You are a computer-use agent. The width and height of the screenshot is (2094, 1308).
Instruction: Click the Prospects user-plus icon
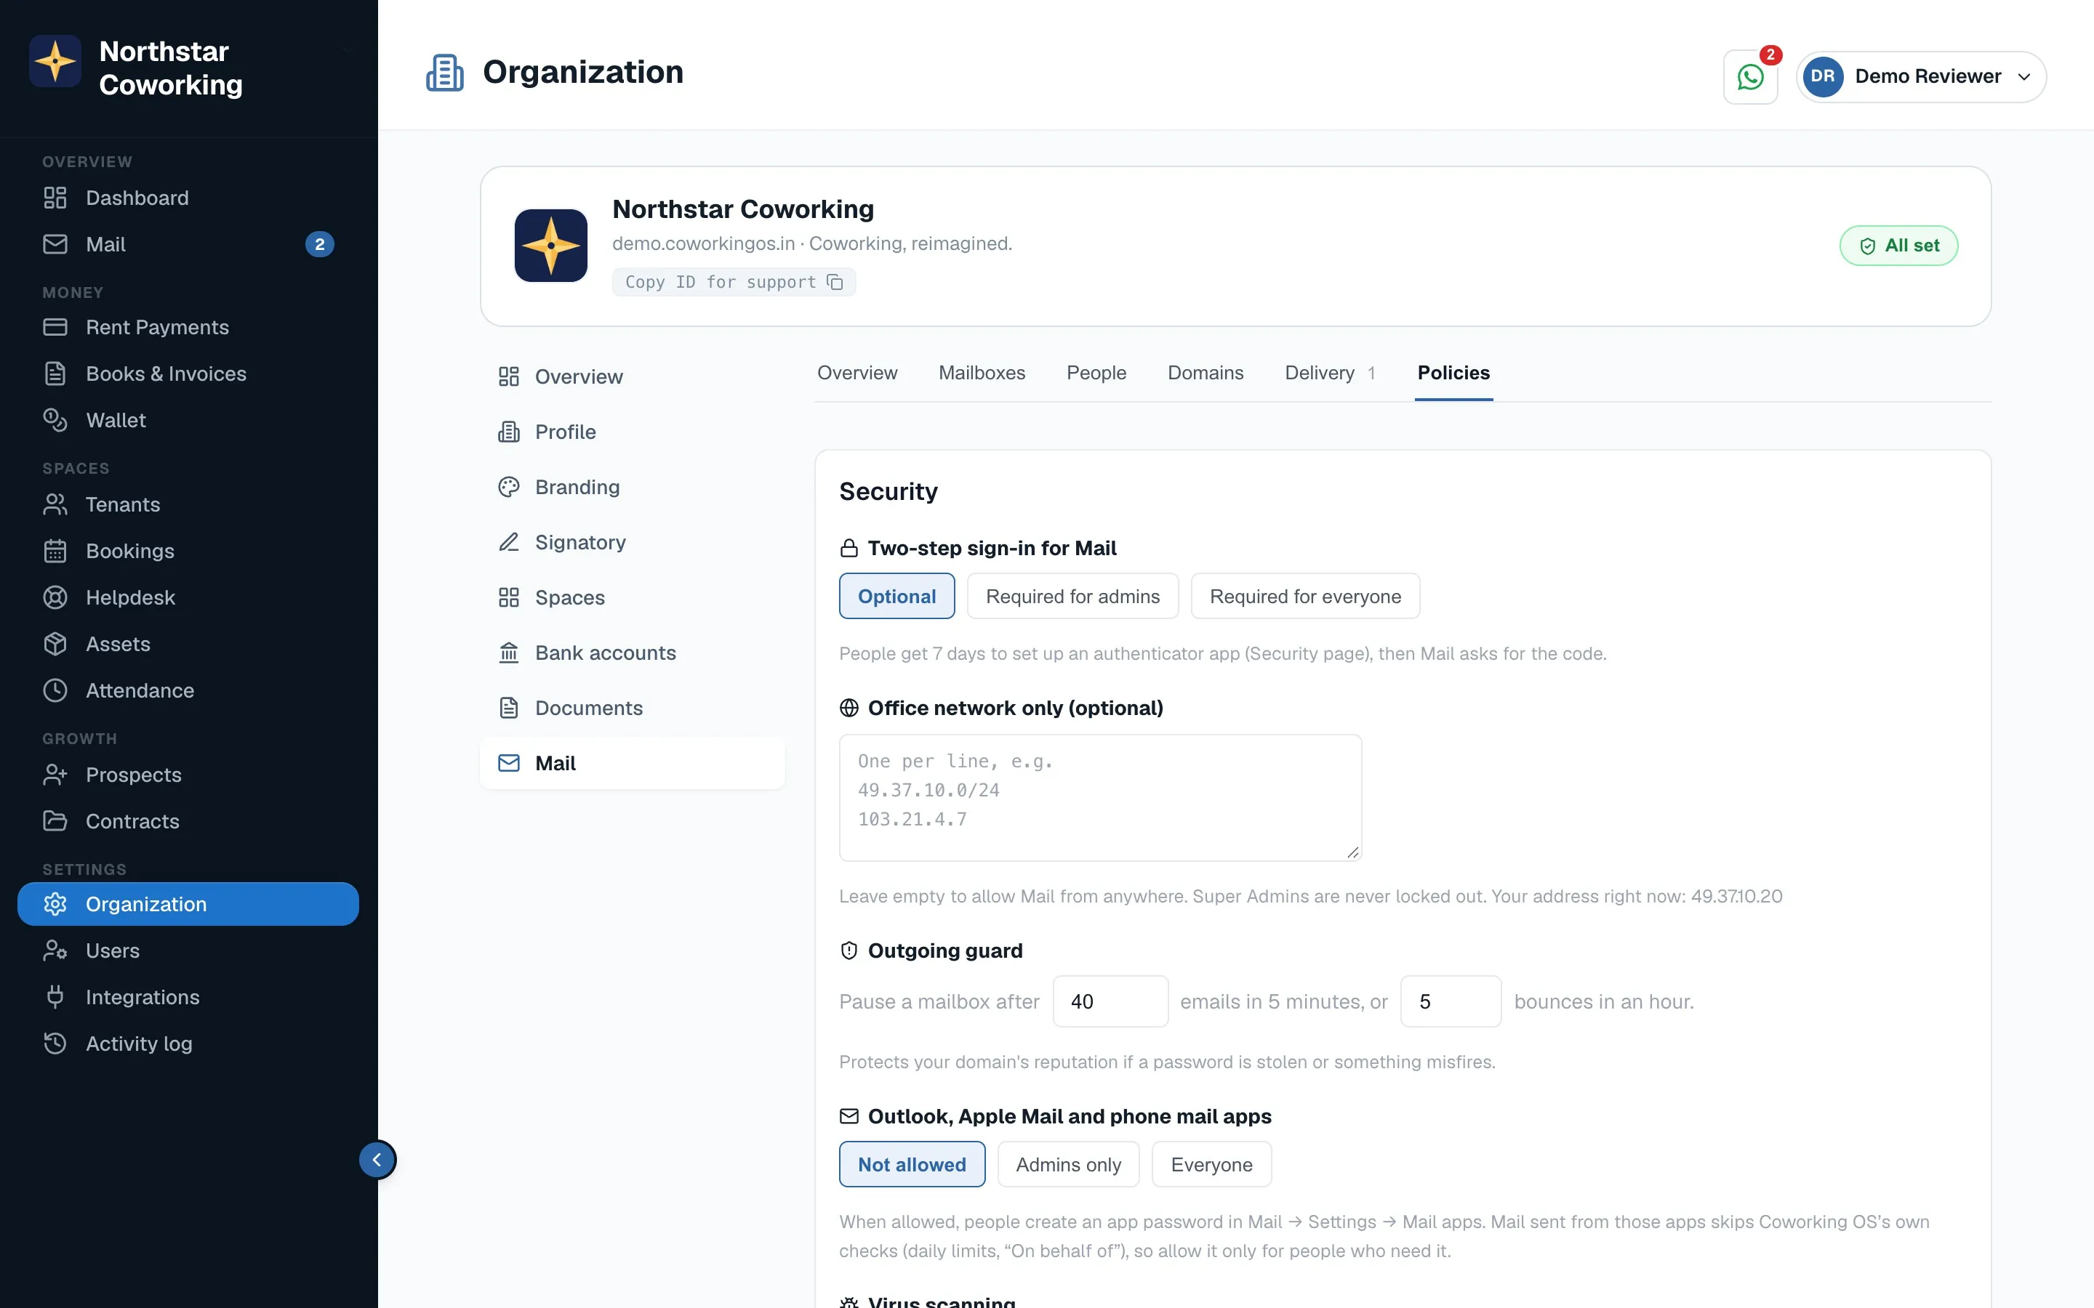tap(55, 775)
